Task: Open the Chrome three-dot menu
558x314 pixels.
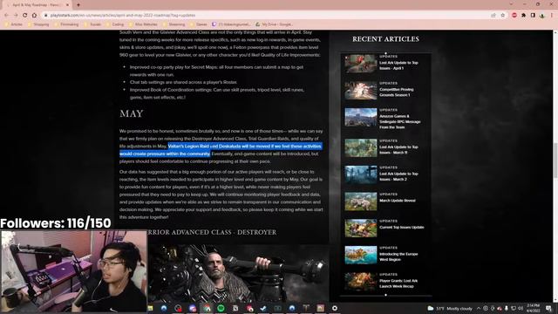Action: tap(552, 16)
